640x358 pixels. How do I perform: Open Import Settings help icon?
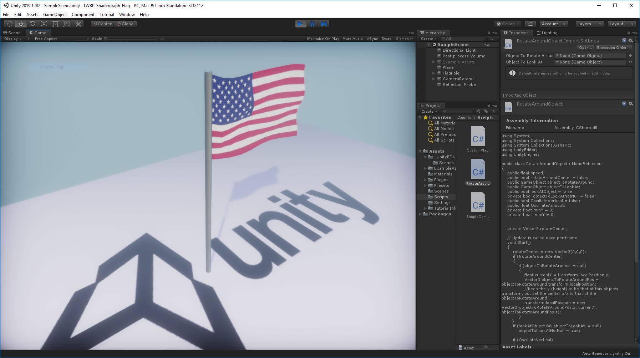pos(624,41)
